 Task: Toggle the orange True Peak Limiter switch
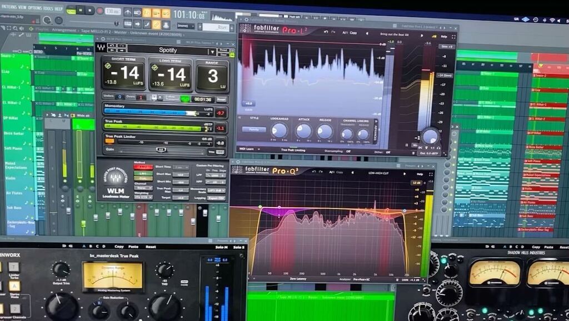pos(109,141)
